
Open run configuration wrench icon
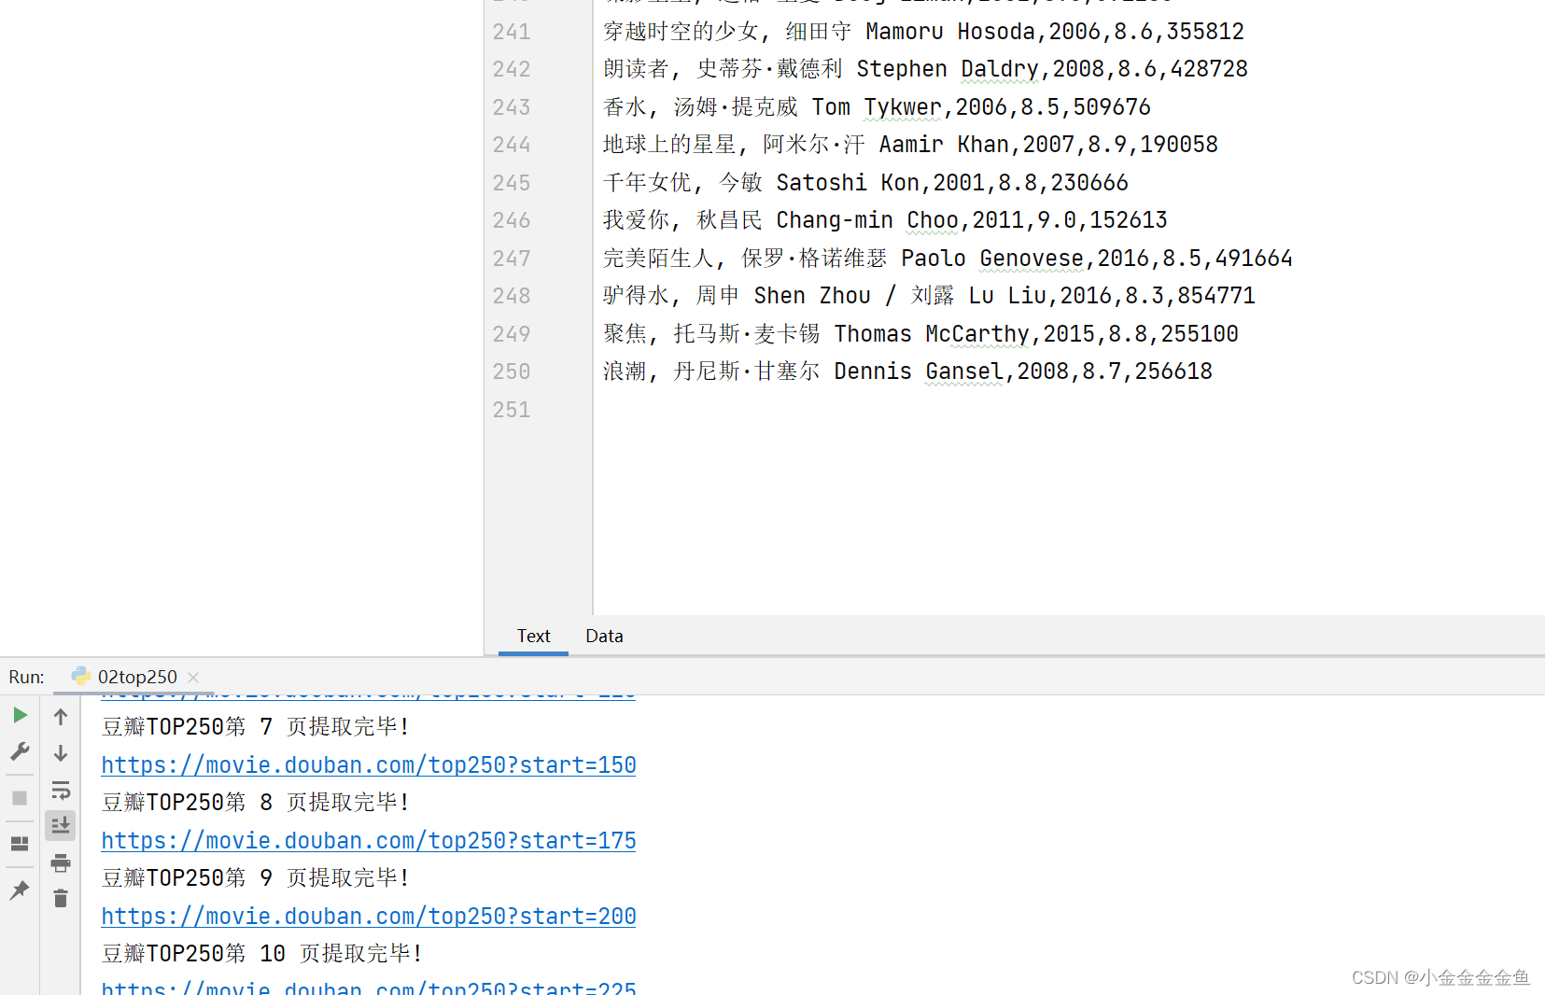(20, 751)
